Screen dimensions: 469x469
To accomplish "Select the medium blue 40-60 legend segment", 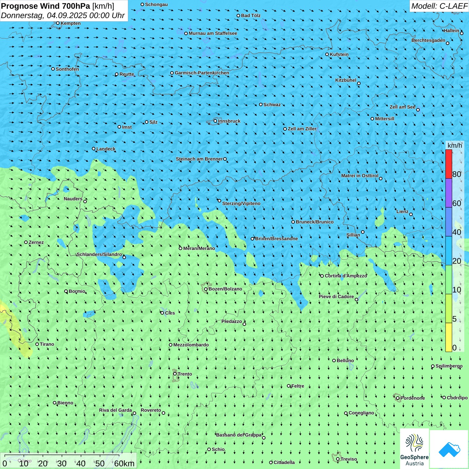I will click(449, 222).
